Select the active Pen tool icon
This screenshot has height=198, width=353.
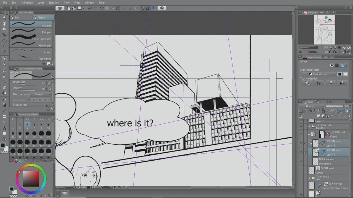tap(4, 58)
